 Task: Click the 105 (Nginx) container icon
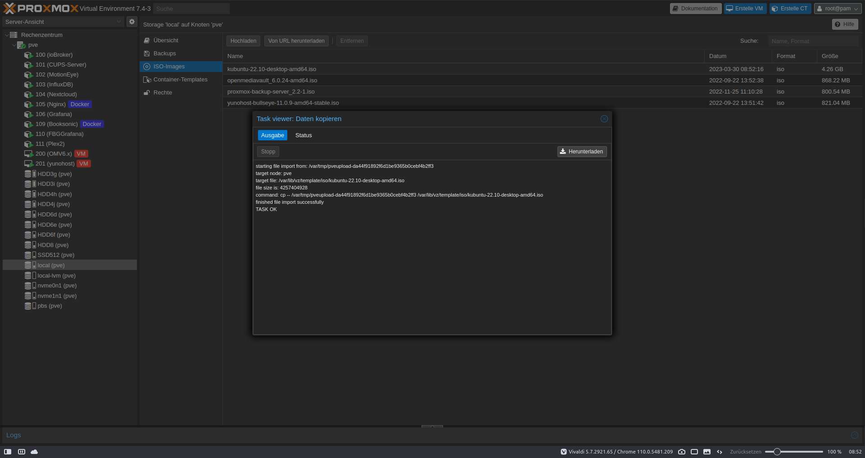29,104
